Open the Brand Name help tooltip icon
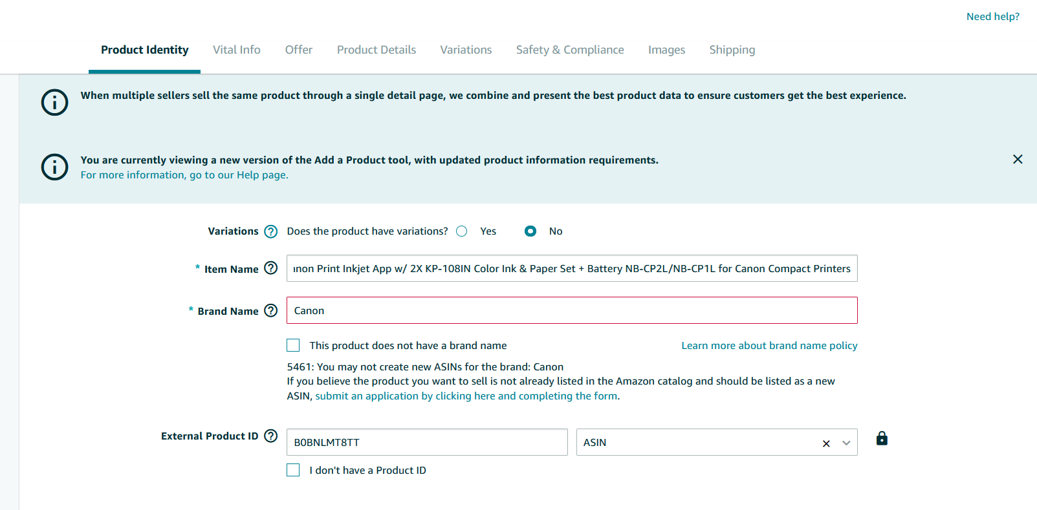This screenshot has width=1037, height=510. point(271,310)
